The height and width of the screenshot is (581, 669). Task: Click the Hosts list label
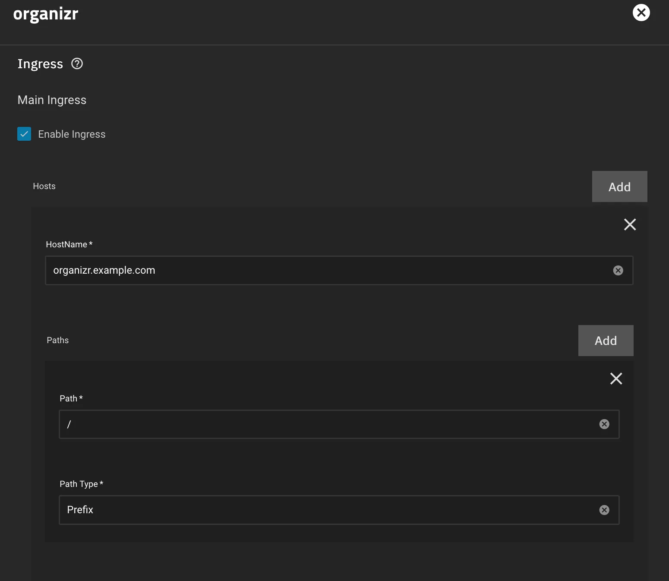pyautogui.click(x=44, y=186)
